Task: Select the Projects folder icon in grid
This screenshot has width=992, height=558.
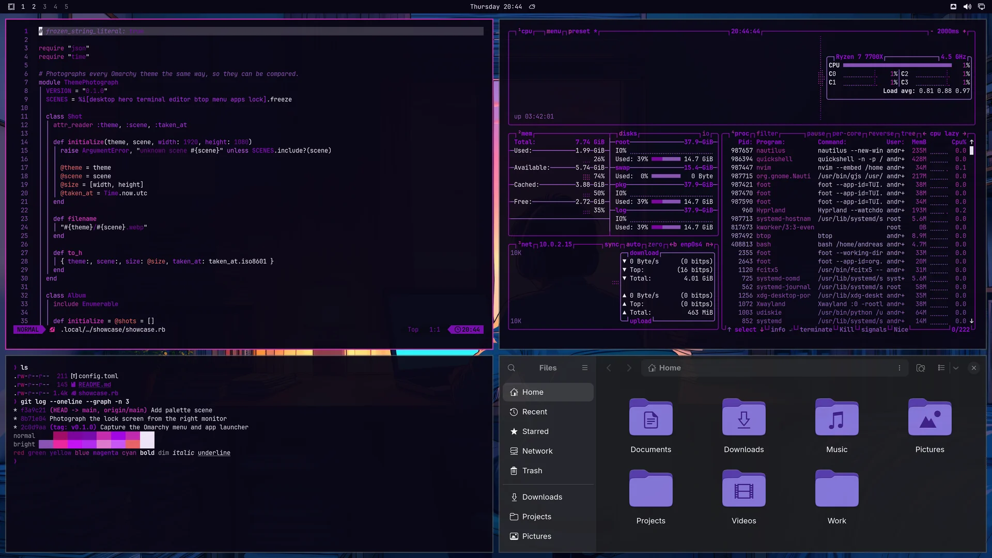Action: pos(651,489)
